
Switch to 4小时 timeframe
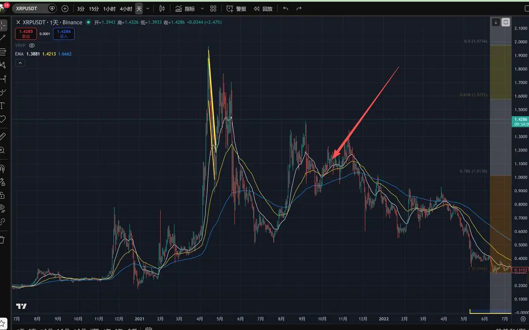point(126,9)
